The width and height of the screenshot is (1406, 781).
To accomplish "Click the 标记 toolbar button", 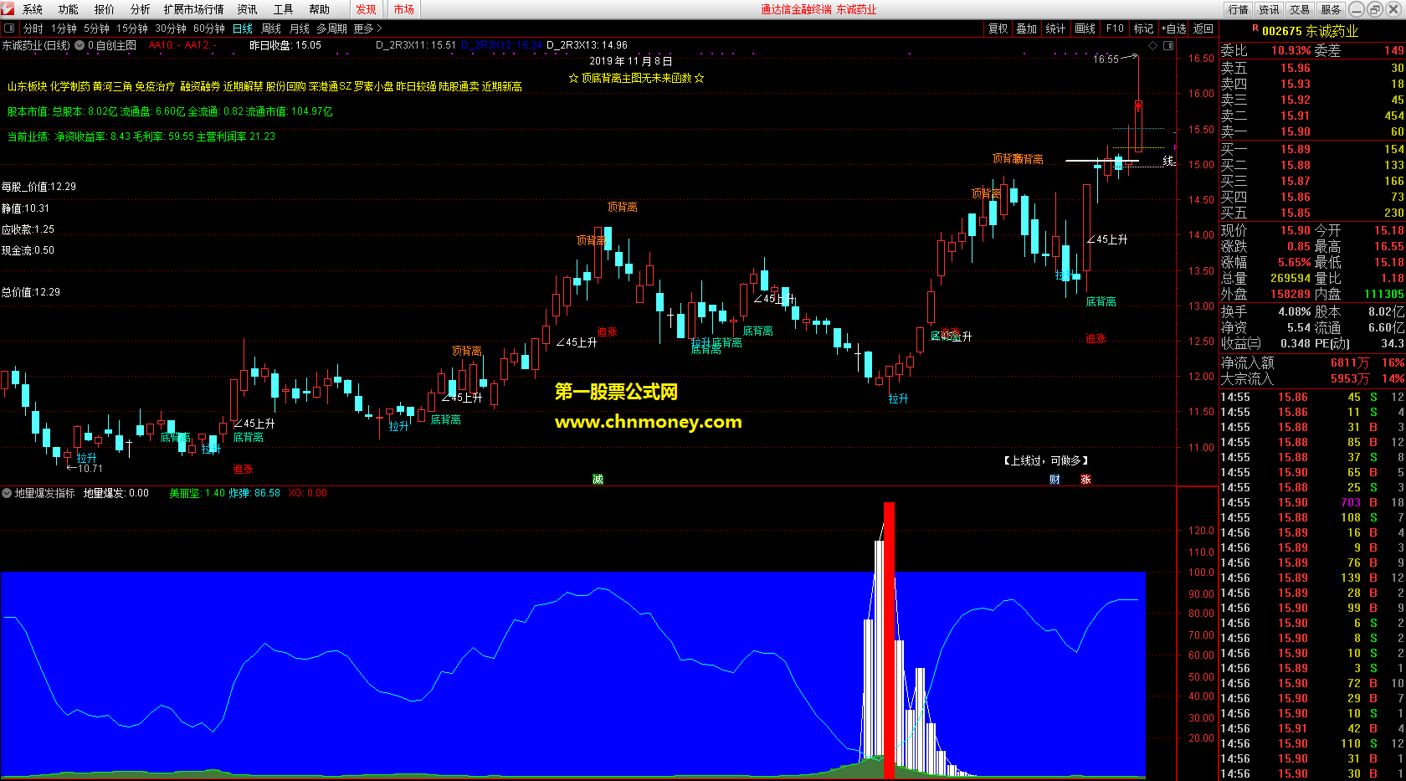I will coord(1143,28).
